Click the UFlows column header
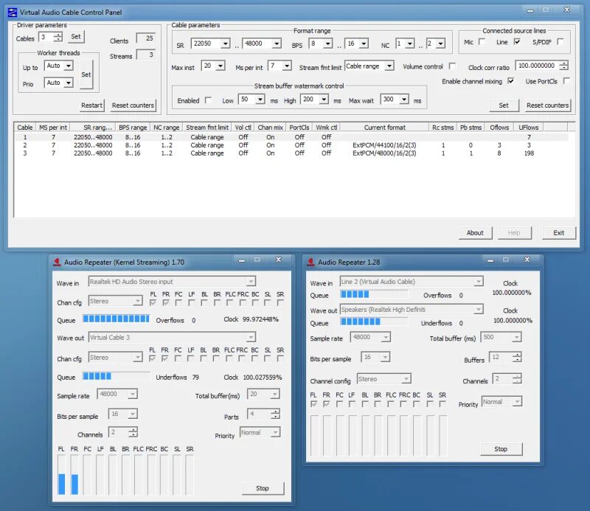Viewport: 590px width, 511px height. point(529,127)
